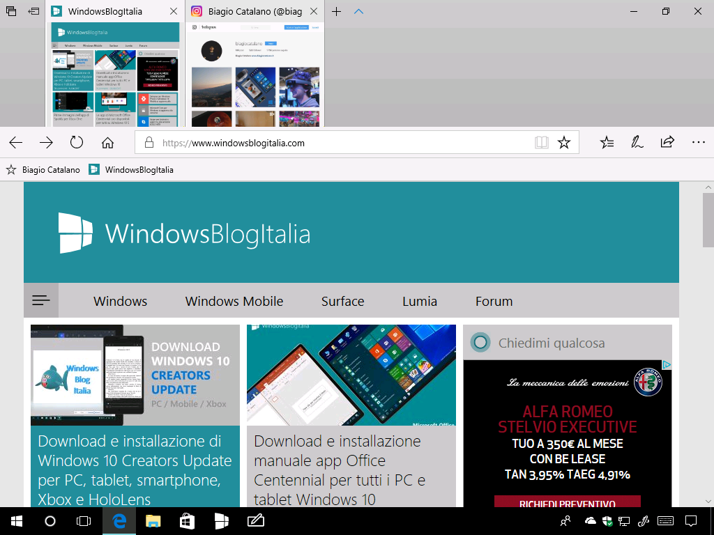Open Cortana from the taskbar
This screenshot has height=535, width=714.
[50, 521]
